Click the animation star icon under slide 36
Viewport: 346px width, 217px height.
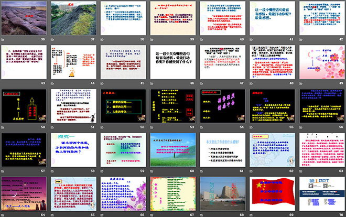3,40
